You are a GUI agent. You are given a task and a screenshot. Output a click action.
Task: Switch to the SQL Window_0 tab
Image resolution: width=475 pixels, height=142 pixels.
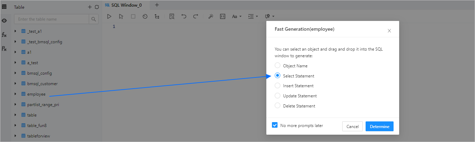click(x=127, y=5)
